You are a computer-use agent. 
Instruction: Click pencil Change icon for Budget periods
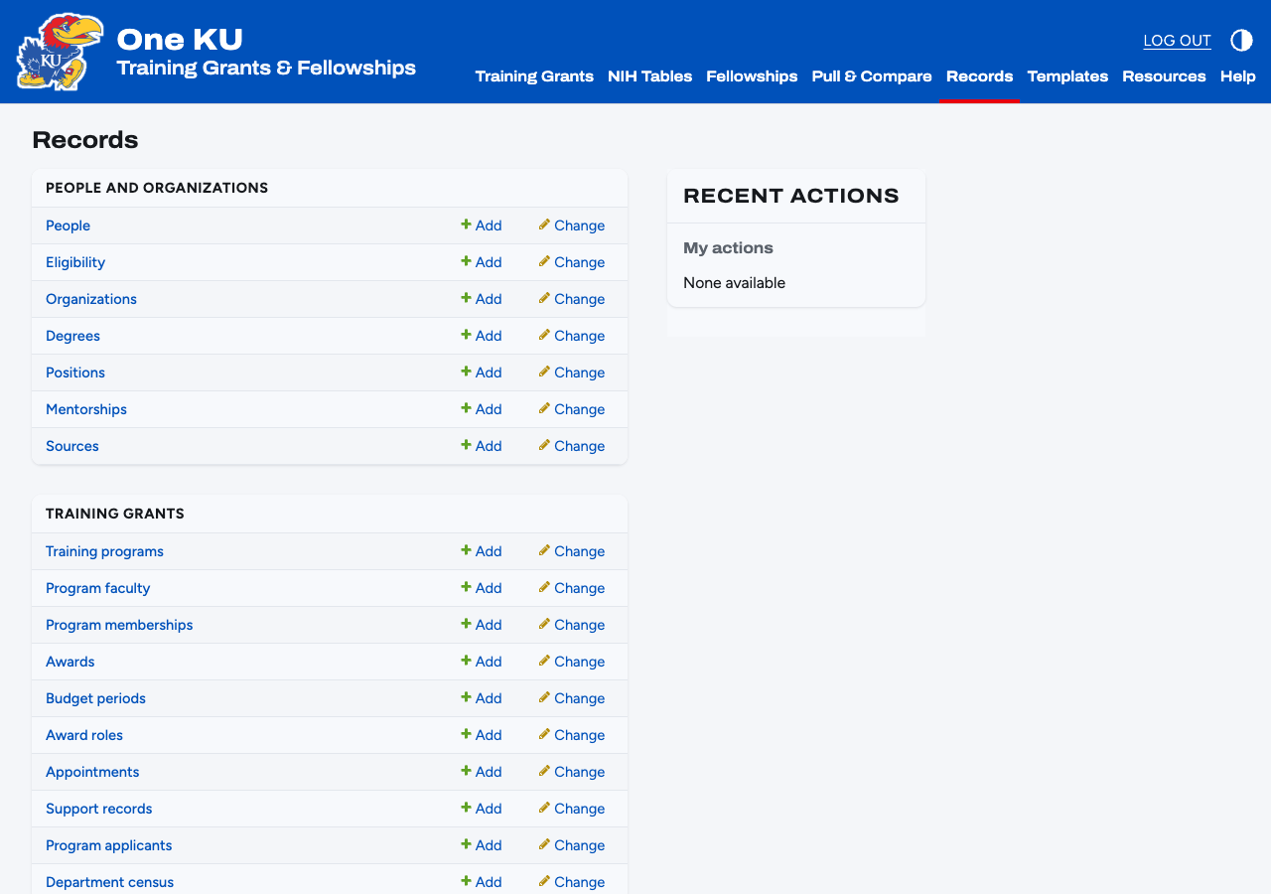coord(544,697)
